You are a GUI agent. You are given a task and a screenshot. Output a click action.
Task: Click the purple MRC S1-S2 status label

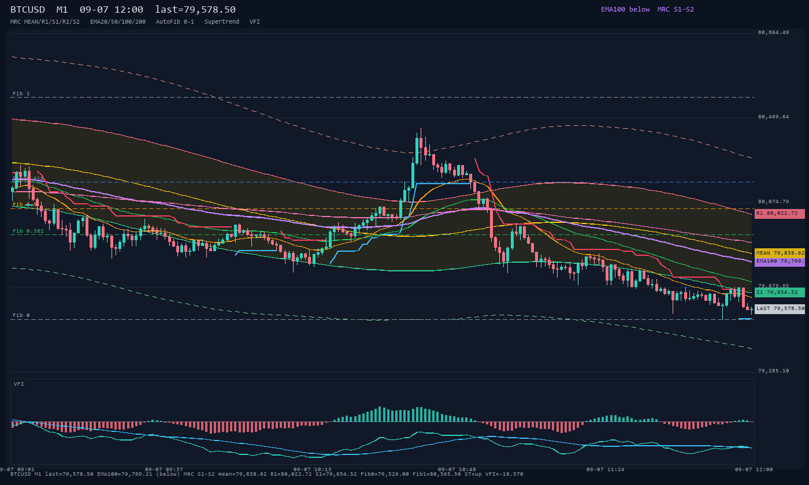676,9
